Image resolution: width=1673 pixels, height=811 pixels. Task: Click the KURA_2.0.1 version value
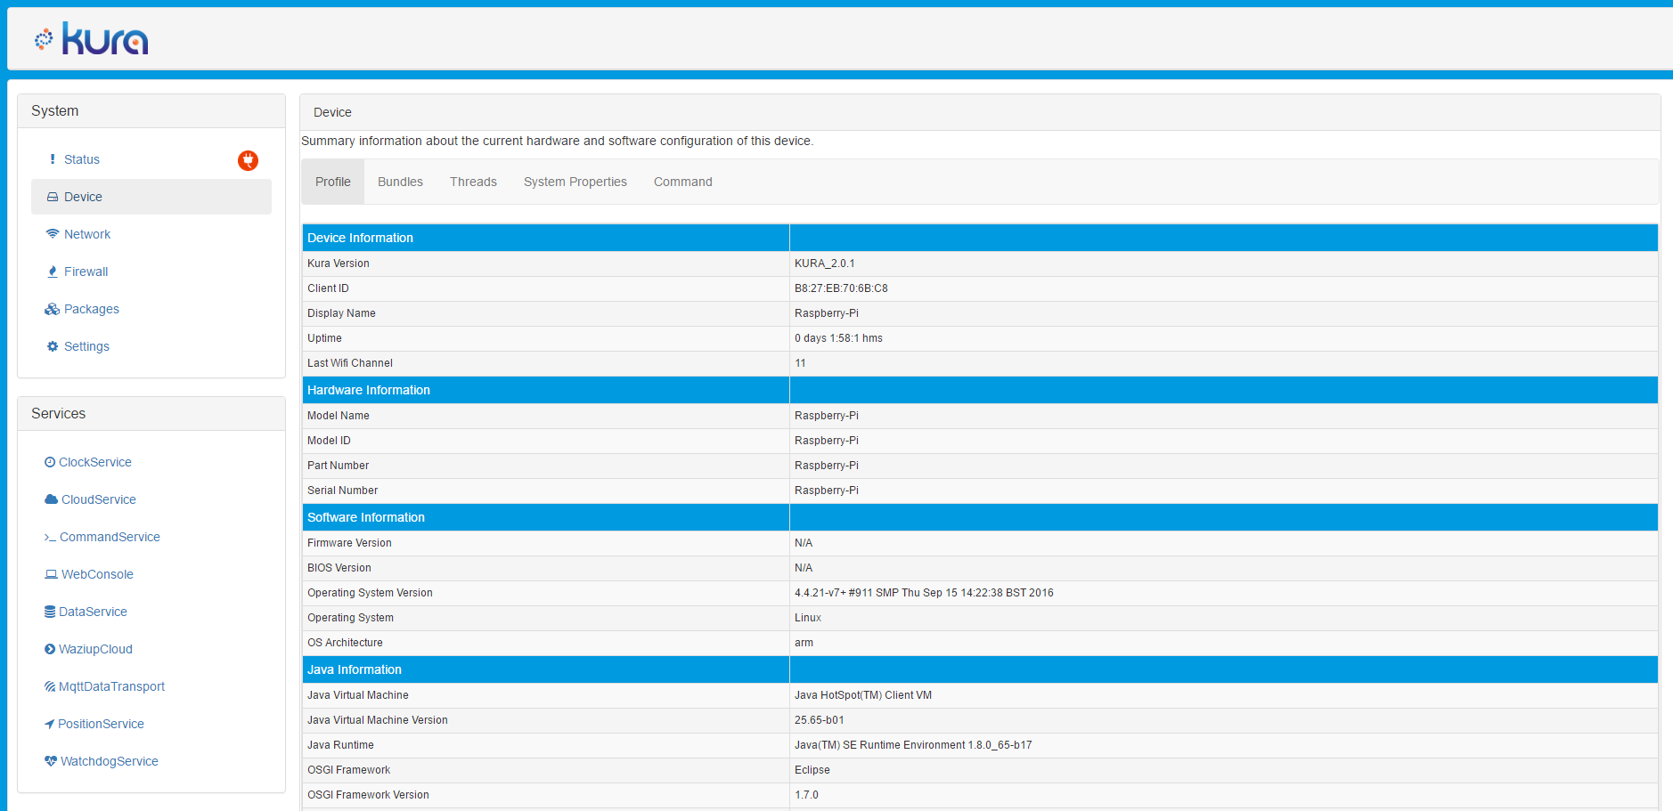click(824, 264)
